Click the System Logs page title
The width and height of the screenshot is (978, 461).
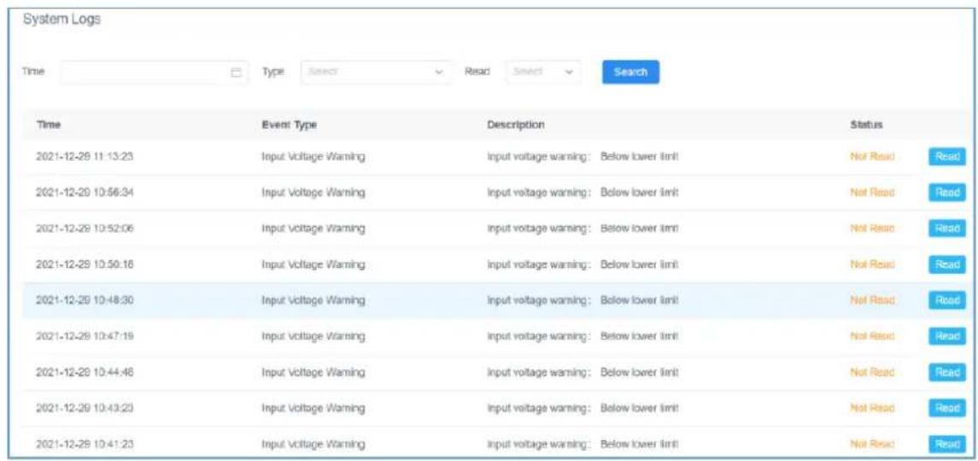click(x=62, y=20)
